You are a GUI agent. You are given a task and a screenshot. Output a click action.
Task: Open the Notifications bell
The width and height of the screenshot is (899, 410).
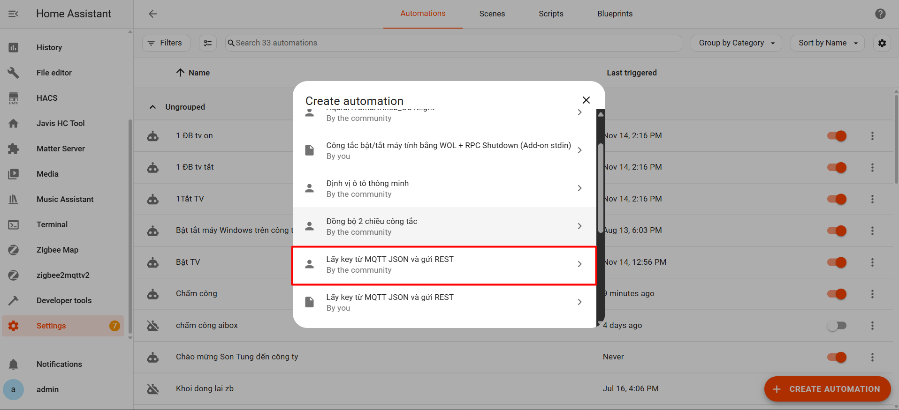click(x=14, y=364)
